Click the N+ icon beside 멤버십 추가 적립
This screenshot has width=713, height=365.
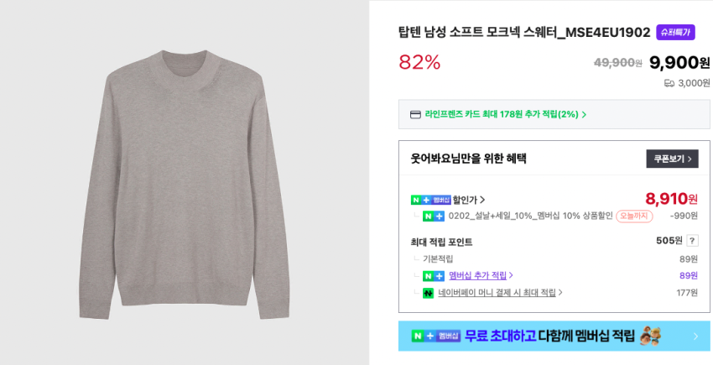(x=433, y=275)
